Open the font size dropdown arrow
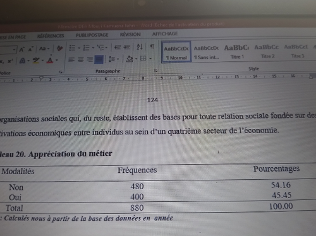Screen dimensions: 316x236 point(14,50)
